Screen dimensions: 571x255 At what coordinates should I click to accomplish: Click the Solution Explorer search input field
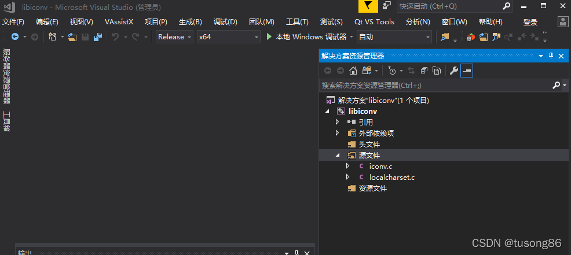pos(435,85)
